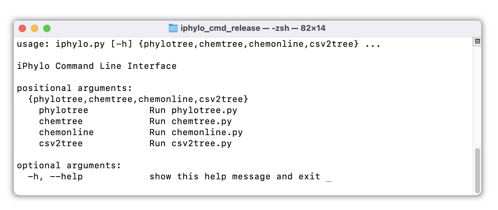
Task: Click the "show this help message and exit" text
Action: 235,177
